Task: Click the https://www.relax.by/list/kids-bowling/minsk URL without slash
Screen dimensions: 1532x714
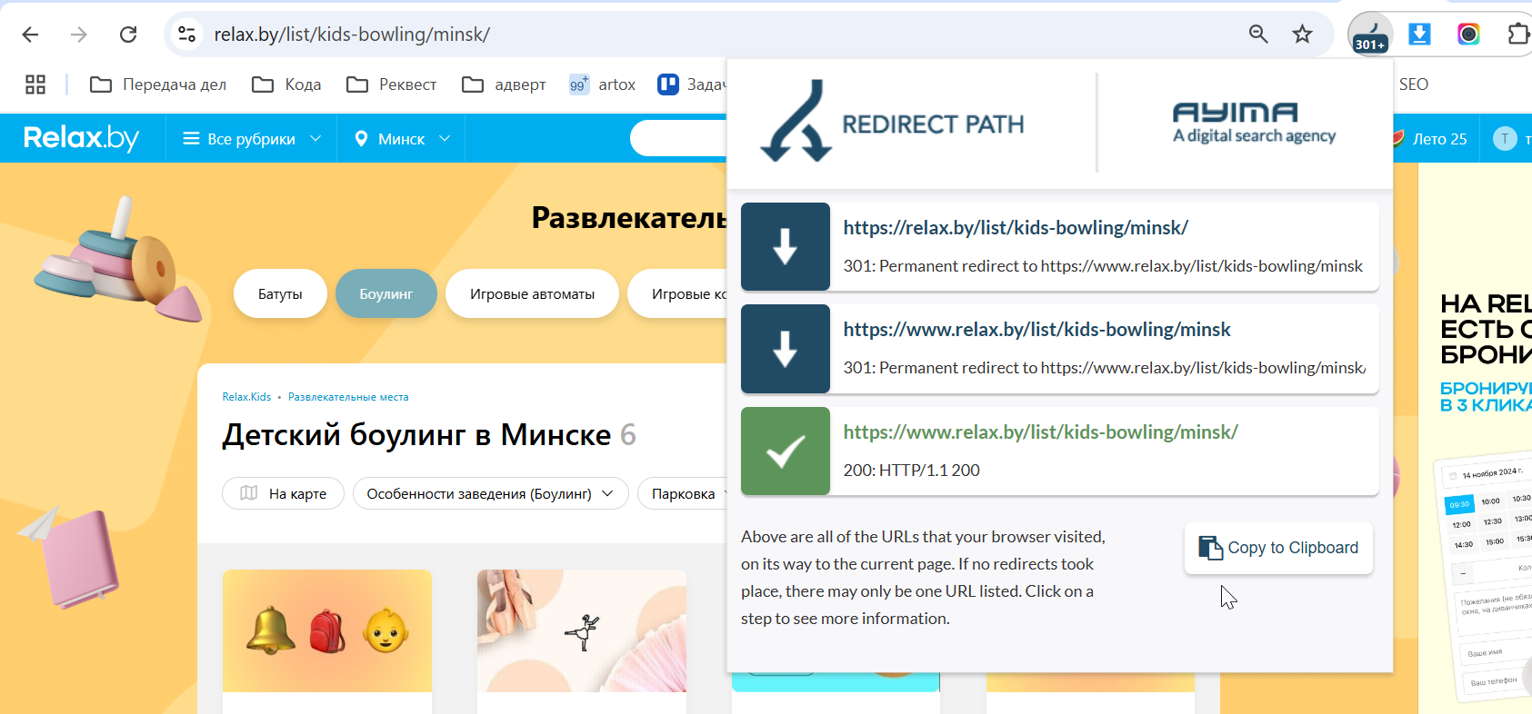Action: pyautogui.click(x=1036, y=330)
